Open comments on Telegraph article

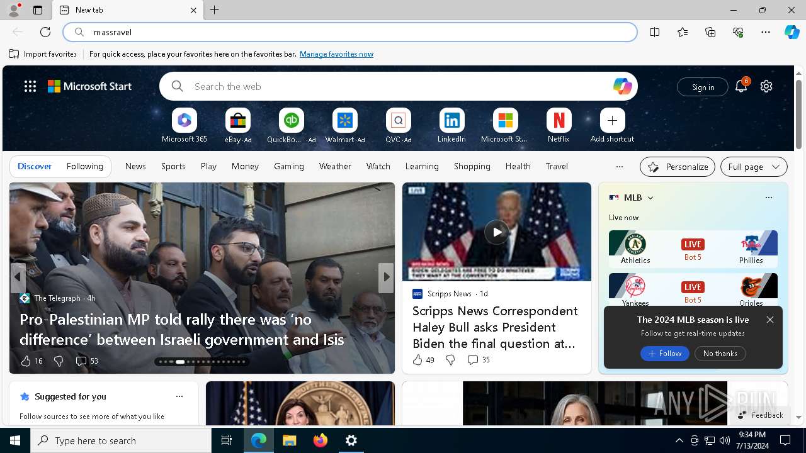[86, 361]
